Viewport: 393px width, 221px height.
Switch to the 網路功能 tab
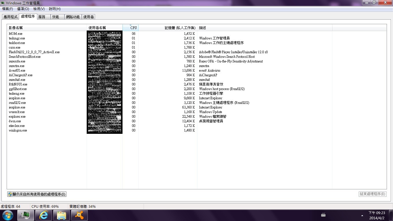[x=73, y=17]
